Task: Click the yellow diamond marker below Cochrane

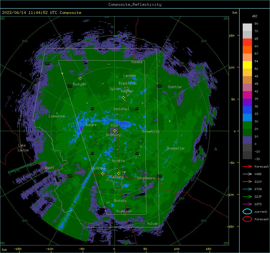Action: (x=103, y=174)
